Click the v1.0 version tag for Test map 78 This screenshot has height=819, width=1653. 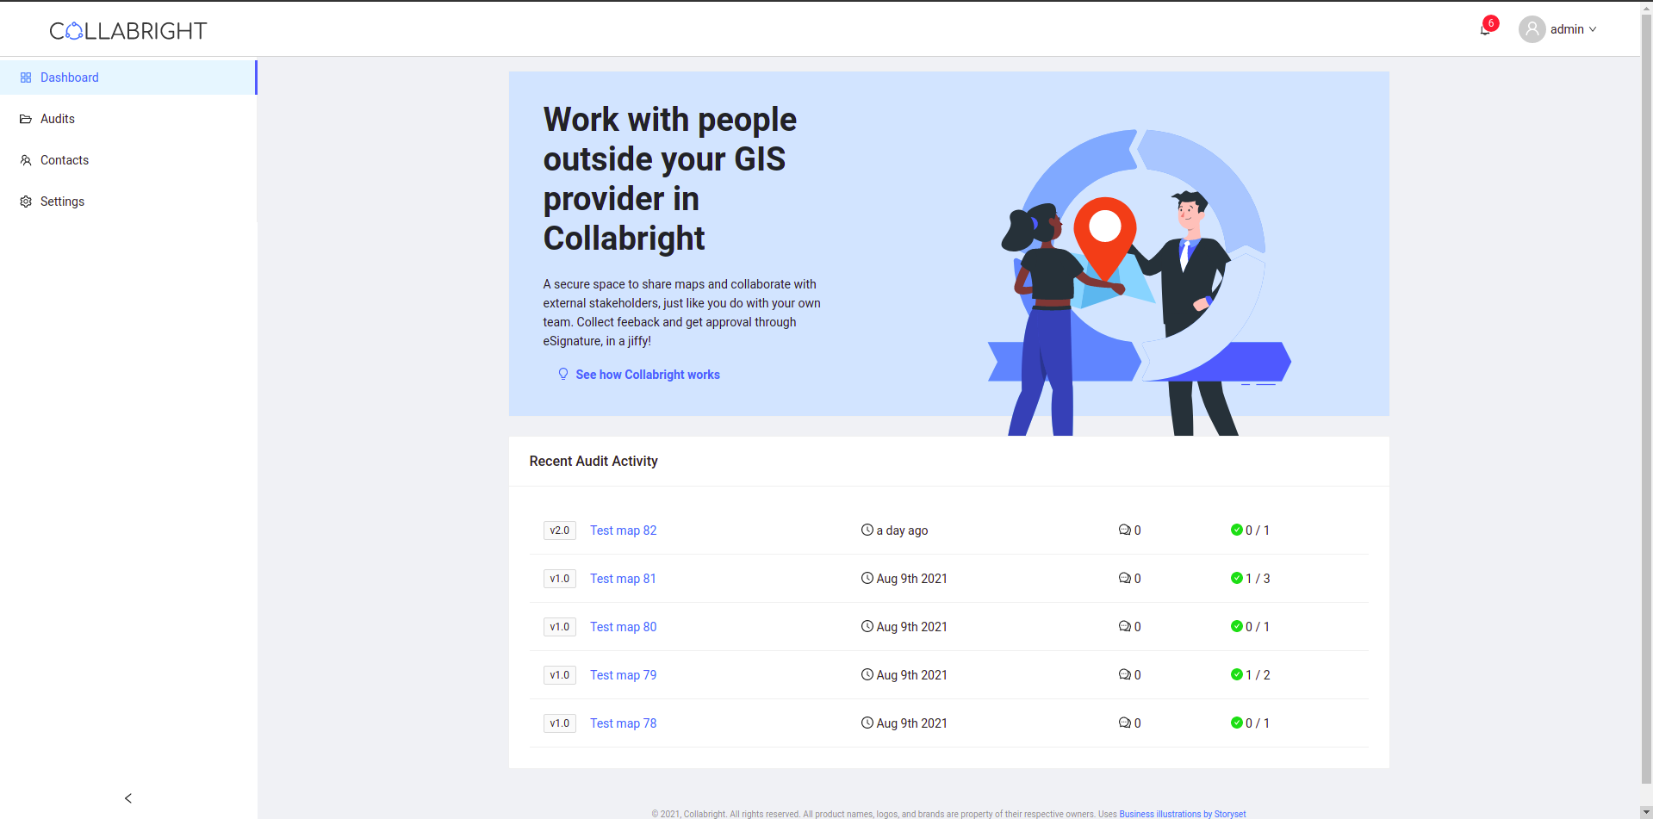point(560,723)
